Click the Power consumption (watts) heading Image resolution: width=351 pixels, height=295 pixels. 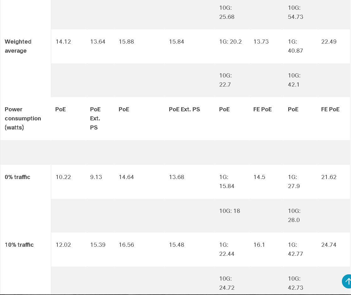[23, 119]
